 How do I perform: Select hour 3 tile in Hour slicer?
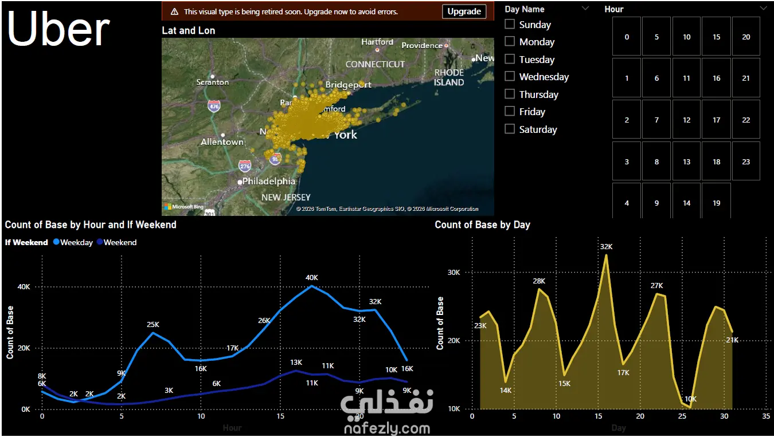tap(627, 162)
